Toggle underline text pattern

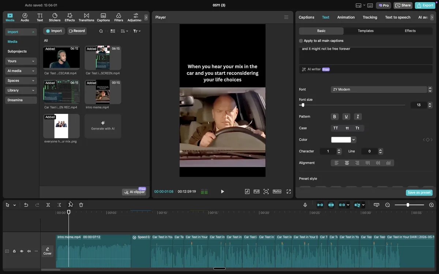click(x=346, y=117)
